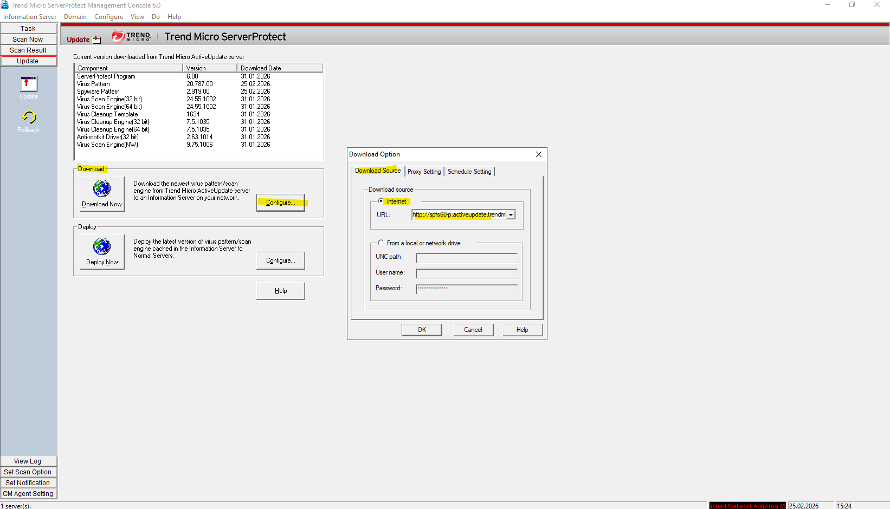Click the Rollback icon in the sidebar
The image size is (890, 509).
pyautogui.click(x=29, y=118)
